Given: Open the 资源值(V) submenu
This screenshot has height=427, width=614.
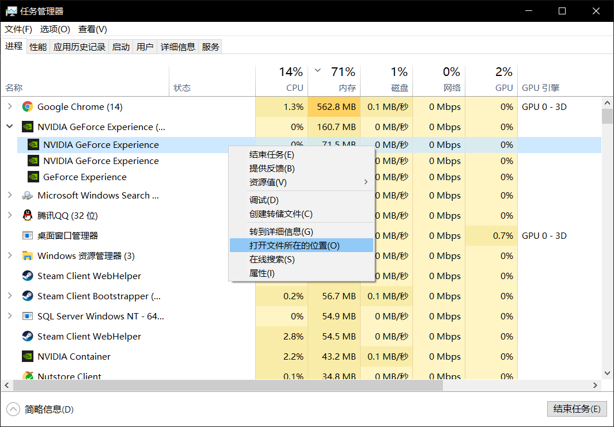Looking at the screenshot, I should coord(301,182).
